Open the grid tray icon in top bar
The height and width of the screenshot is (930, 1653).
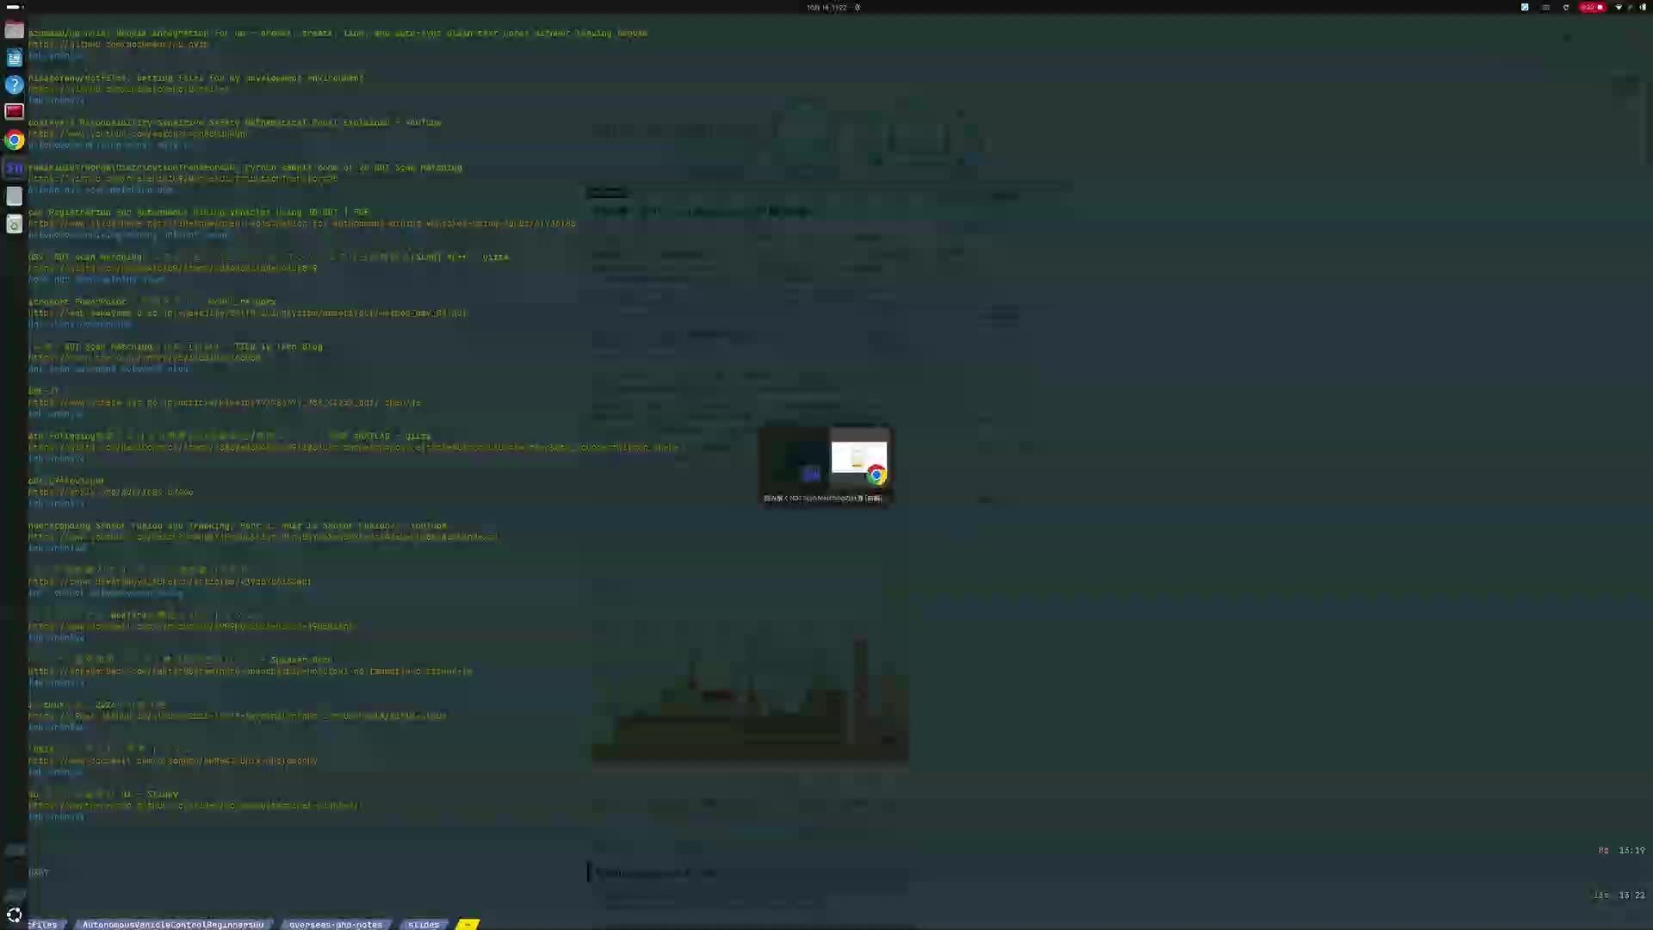(1546, 7)
